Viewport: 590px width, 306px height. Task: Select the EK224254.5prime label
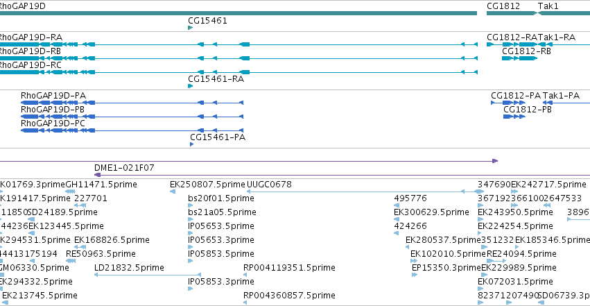coord(515,226)
